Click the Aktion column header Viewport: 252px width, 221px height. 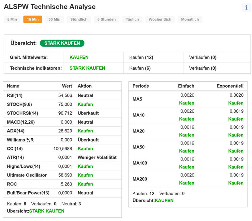[84, 86]
